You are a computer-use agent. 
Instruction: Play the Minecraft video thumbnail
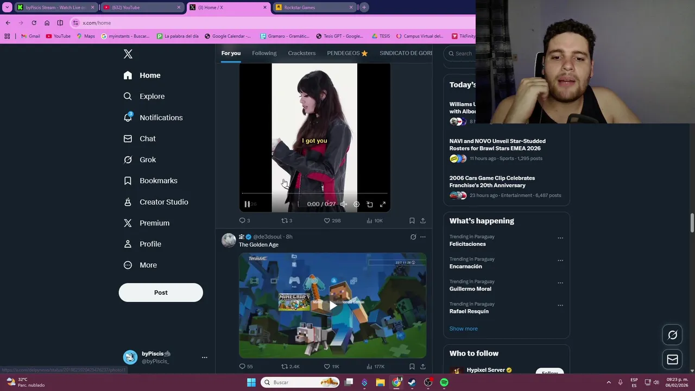(x=332, y=305)
